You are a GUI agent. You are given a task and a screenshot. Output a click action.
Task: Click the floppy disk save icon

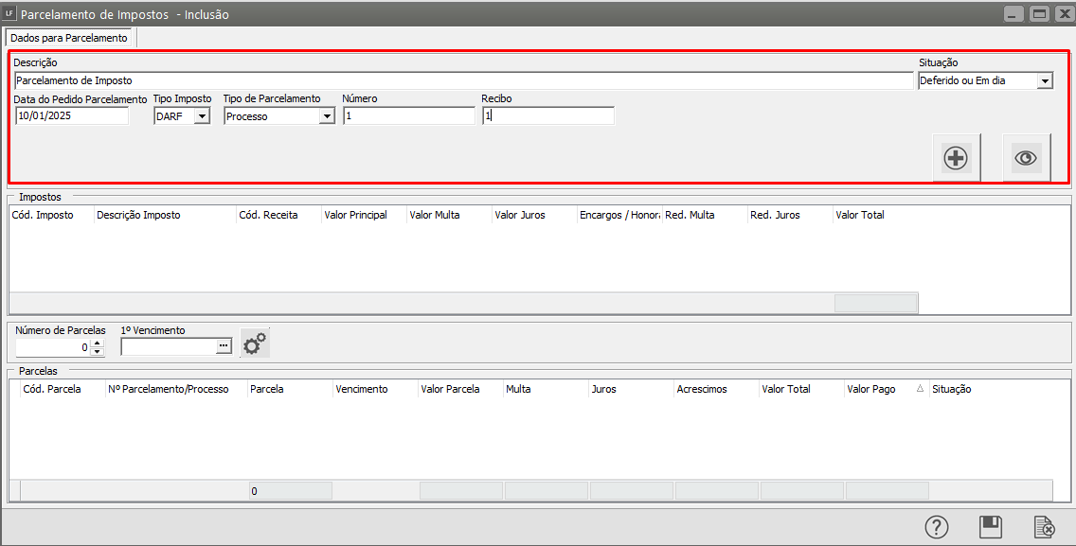point(990,527)
